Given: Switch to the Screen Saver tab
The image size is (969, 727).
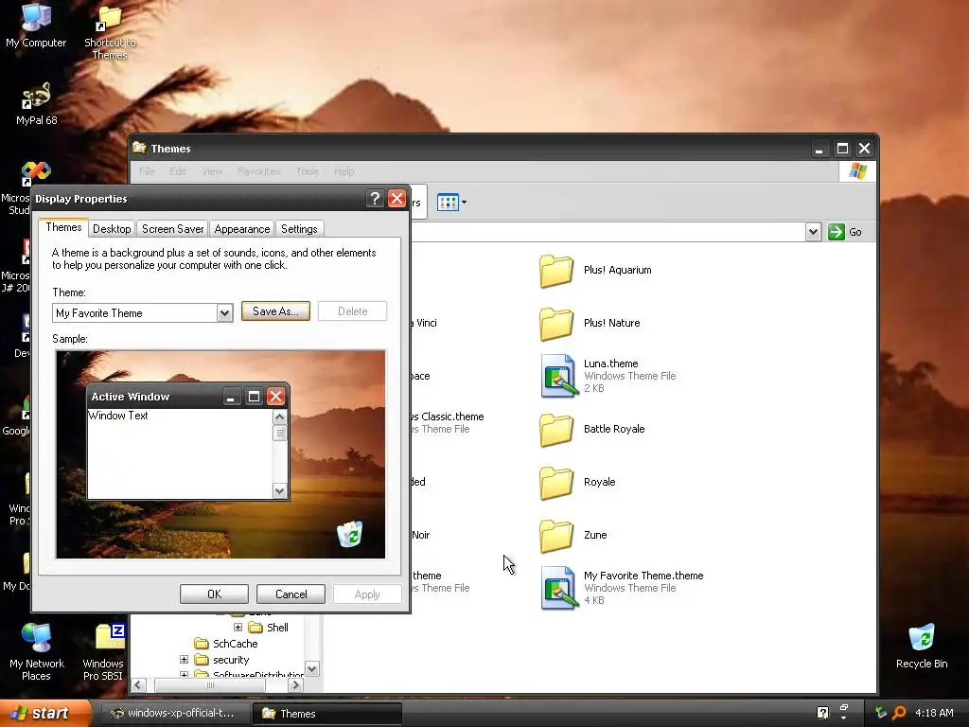Looking at the screenshot, I should 173,229.
